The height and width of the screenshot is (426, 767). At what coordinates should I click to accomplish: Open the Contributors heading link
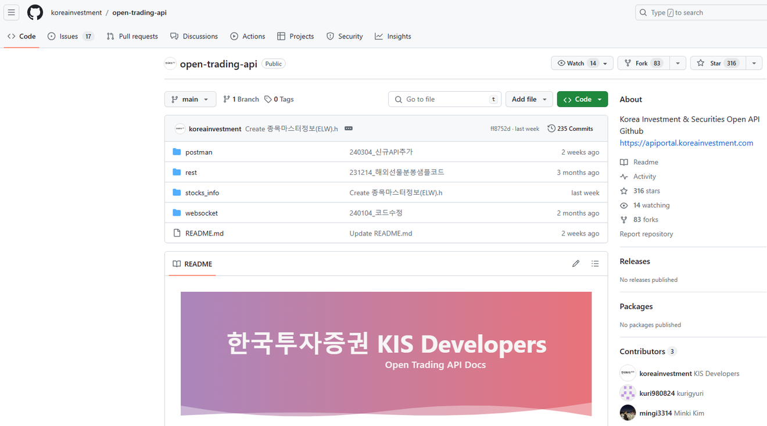(x=648, y=352)
